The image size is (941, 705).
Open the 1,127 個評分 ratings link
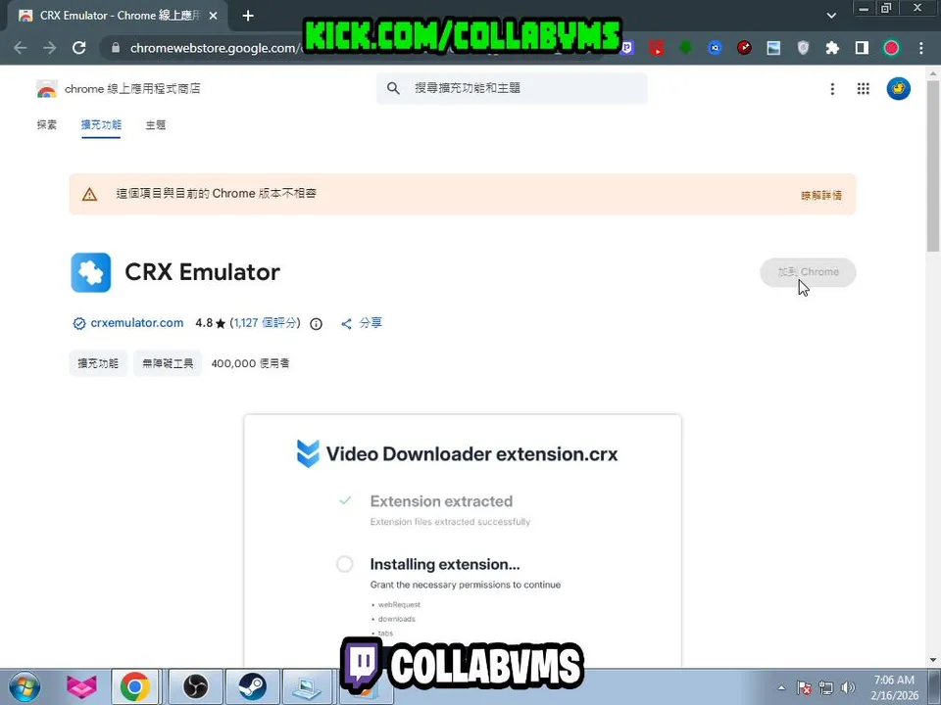click(265, 323)
